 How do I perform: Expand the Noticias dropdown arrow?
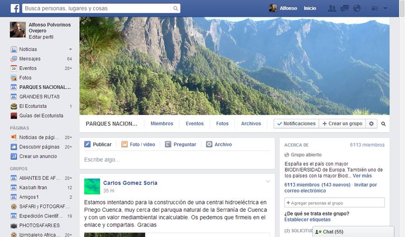coord(71,49)
